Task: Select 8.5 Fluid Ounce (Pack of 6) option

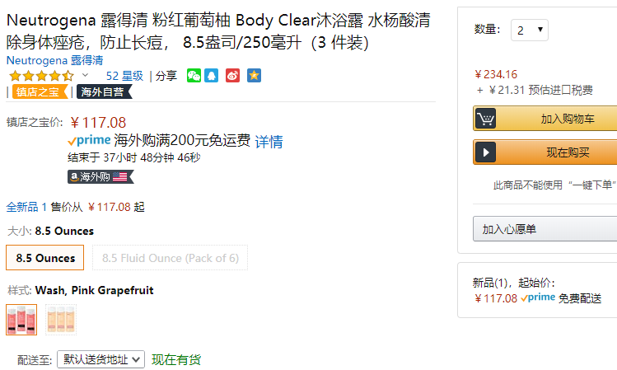Action: click(x=170, y=258)
